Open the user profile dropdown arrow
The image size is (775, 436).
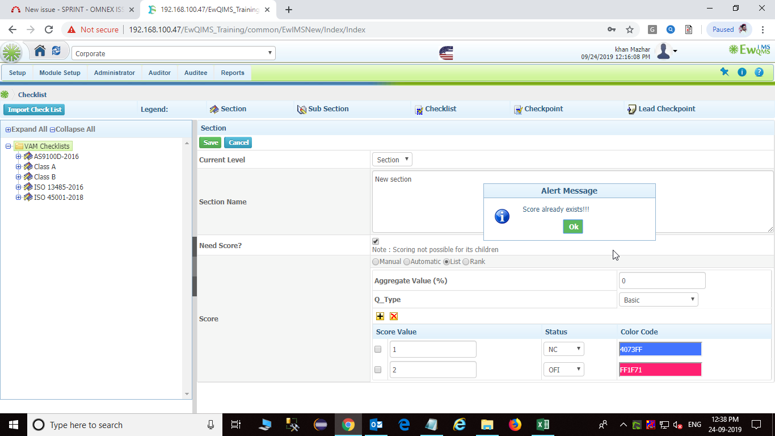[675, 52]
